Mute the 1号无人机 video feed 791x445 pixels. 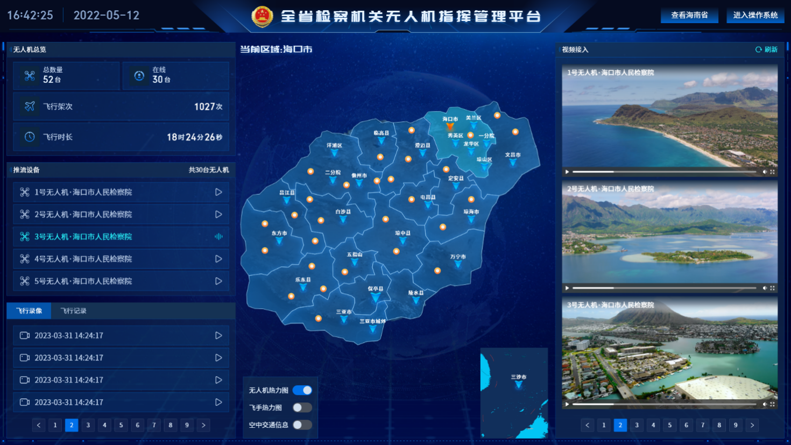[x=765, y=172]
